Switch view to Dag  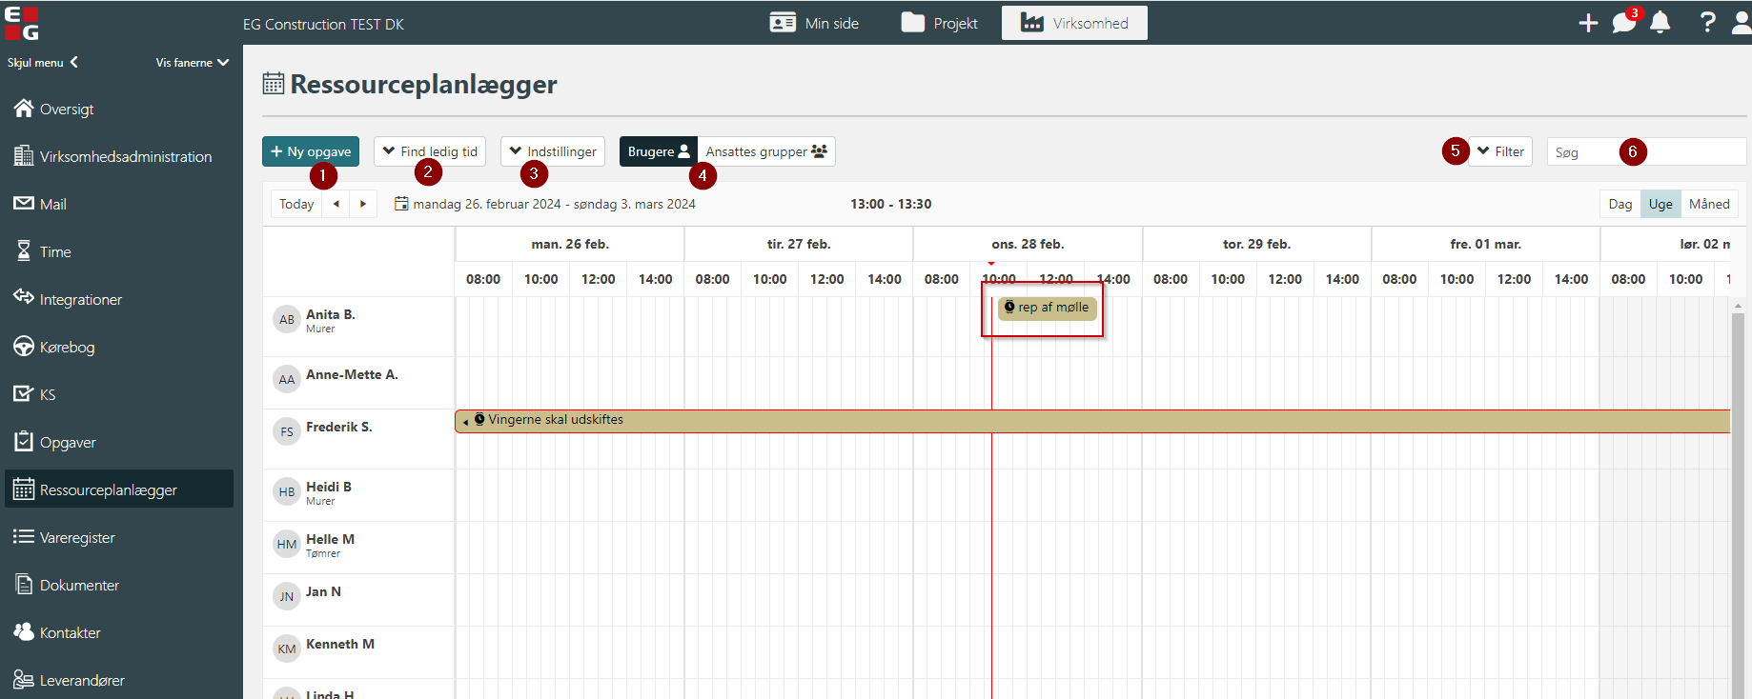pyautogui.click(x=1620, y=204)
